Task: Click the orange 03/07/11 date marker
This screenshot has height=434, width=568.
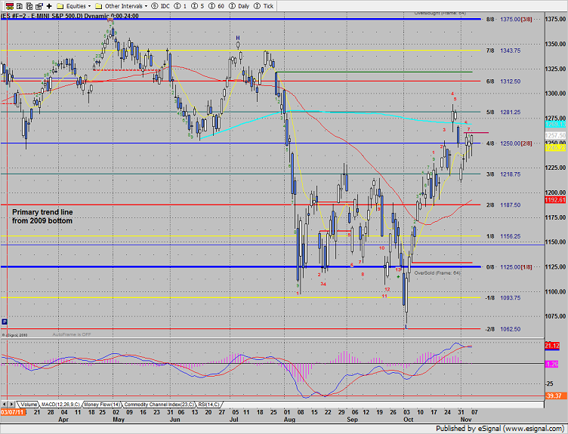Action: coord(12,412)
